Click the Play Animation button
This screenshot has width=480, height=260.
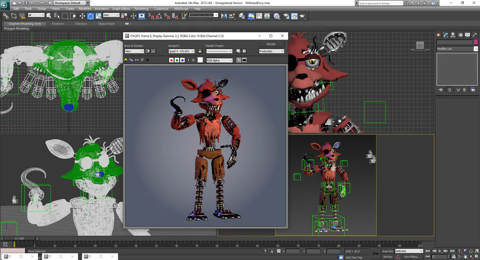440,251
